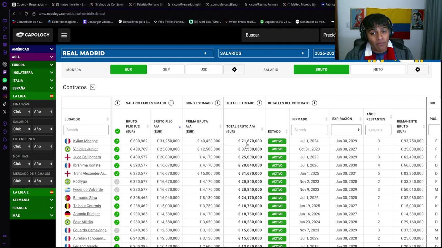Click the info icon above status column
The image size is (442, 248).
coord(117,103)
